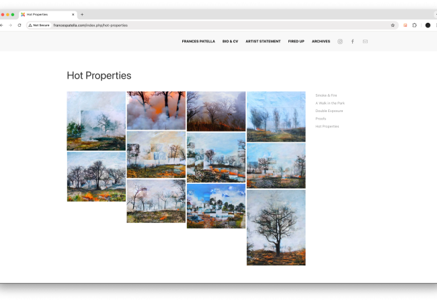Click the FRANCES PATELLA home link
The image size is (437, 302).
tap(198, 42)
